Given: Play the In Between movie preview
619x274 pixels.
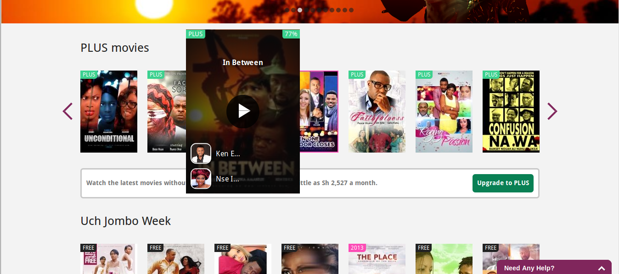Looking at the screenshot, I should click(x=243, y=111).
